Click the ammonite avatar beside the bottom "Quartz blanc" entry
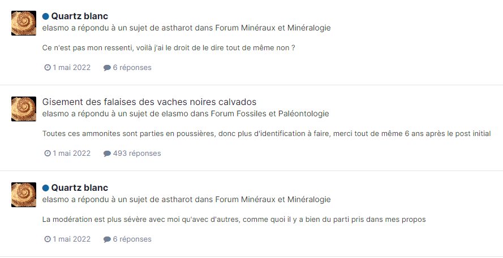 [24, 195]
